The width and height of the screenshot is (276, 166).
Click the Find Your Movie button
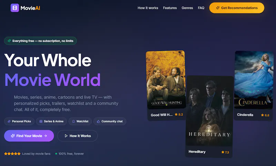[29, 136]
